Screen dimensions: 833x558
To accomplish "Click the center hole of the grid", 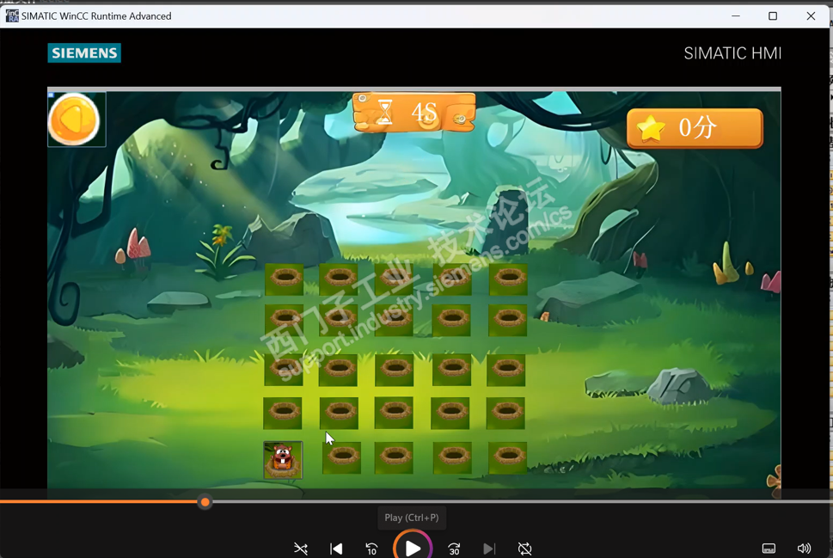I will [x=395, y=370].
